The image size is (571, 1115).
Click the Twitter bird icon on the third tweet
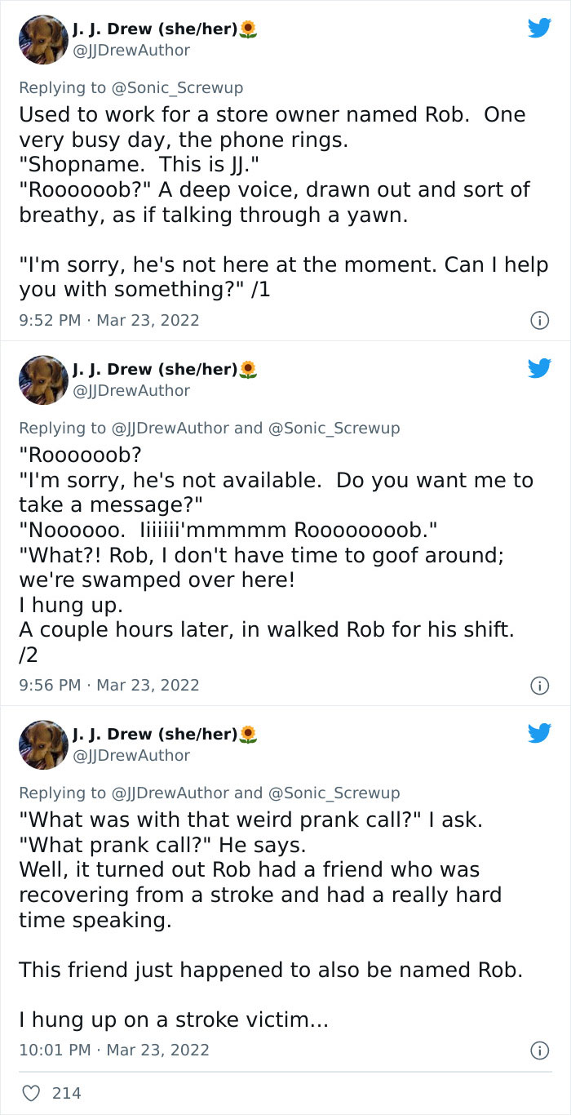coord(539,735)
